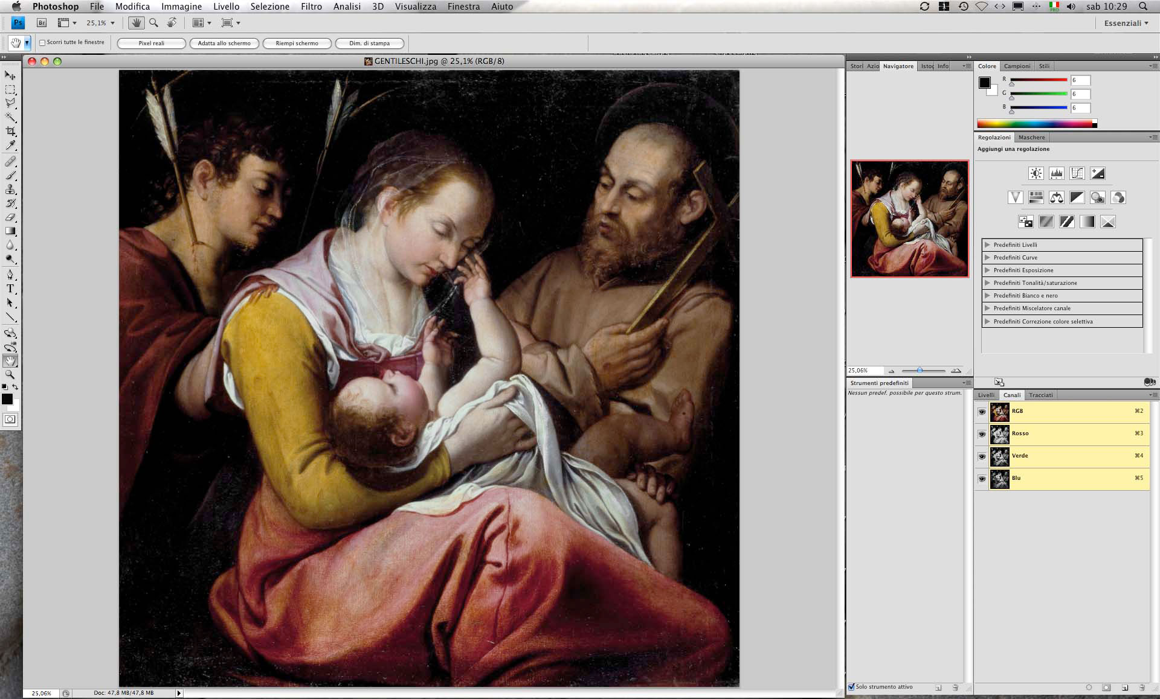The image size is (1160, 699).
Task: Hide the RGB channel visibility eye
Action: coord(982,412)
